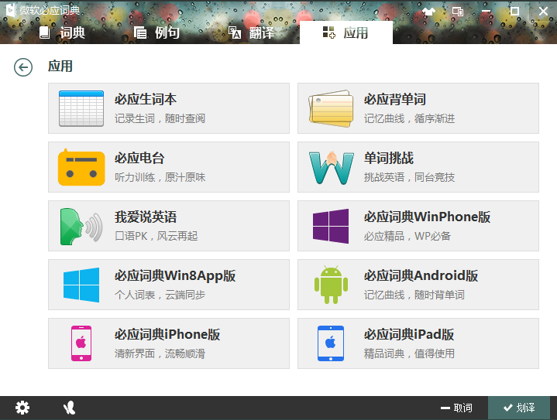Click the text 挑战英语，同台竞技

[x=409, y=177]
